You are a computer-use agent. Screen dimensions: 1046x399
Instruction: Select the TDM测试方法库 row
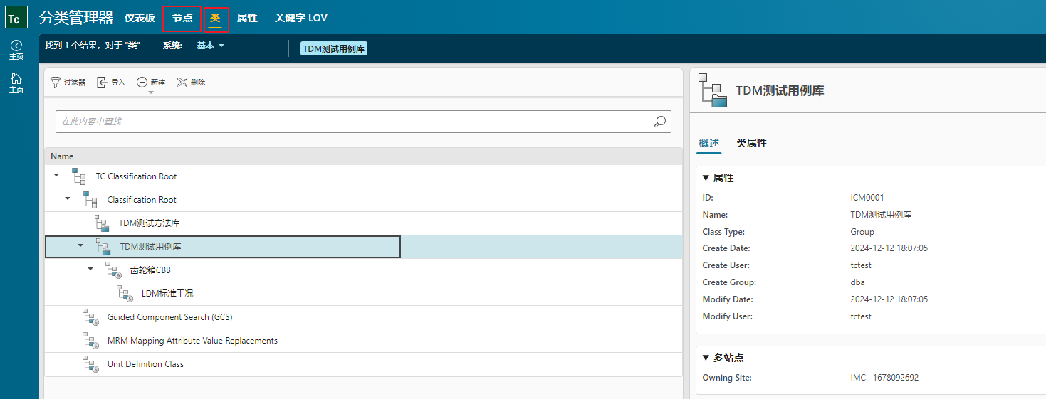pos(363,223)
